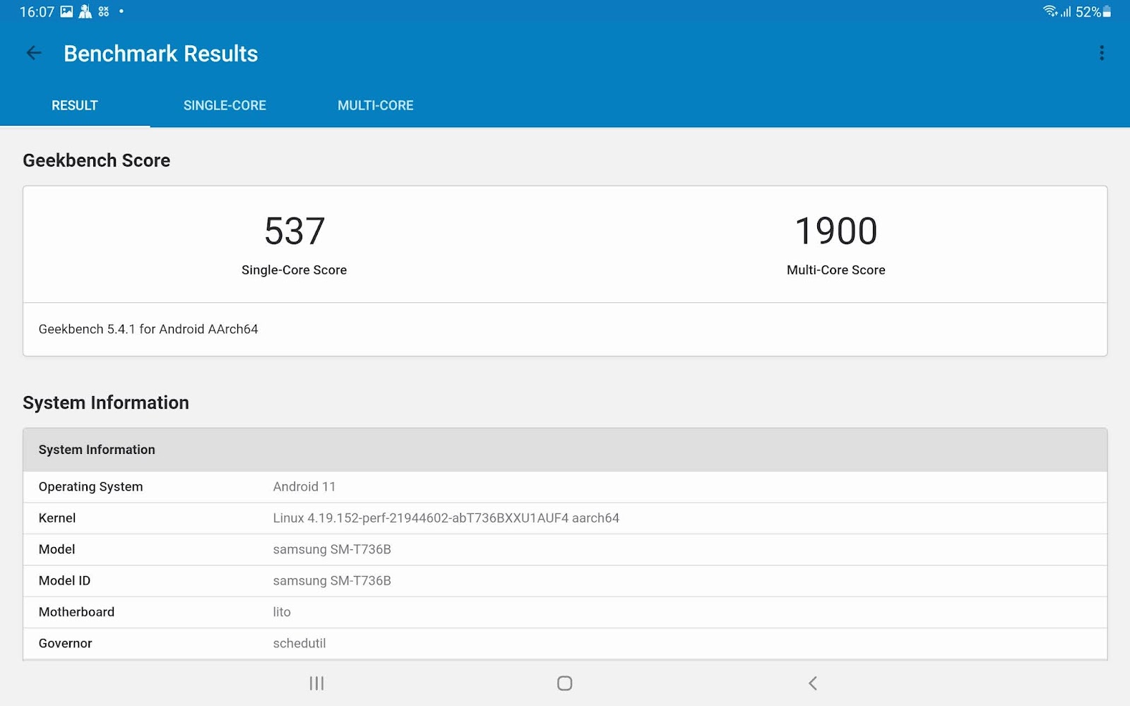The height and width of the screenshot is (706, 1130).
Task: Tap the image notification icon in status bar
Action: point(66,11)
